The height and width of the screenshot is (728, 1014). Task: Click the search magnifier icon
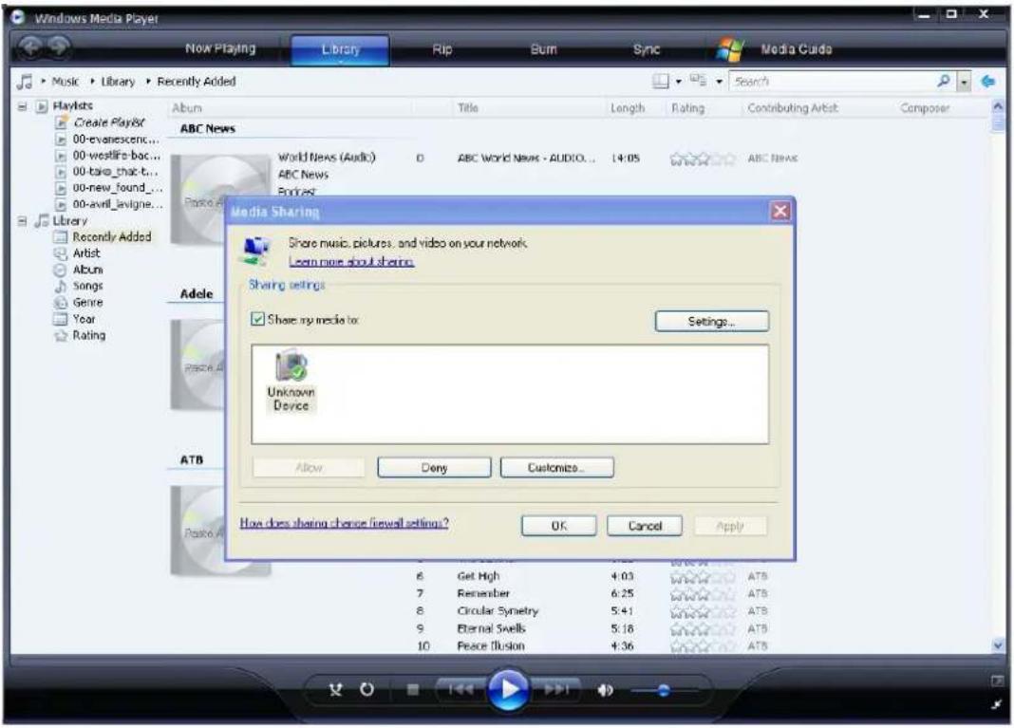pos(944,81)
